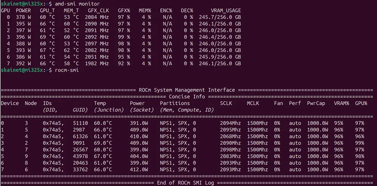Select the VRAM_USAGE column header
Image resolution: width=377 pixels, height=186 pixels.
point(226,11)
